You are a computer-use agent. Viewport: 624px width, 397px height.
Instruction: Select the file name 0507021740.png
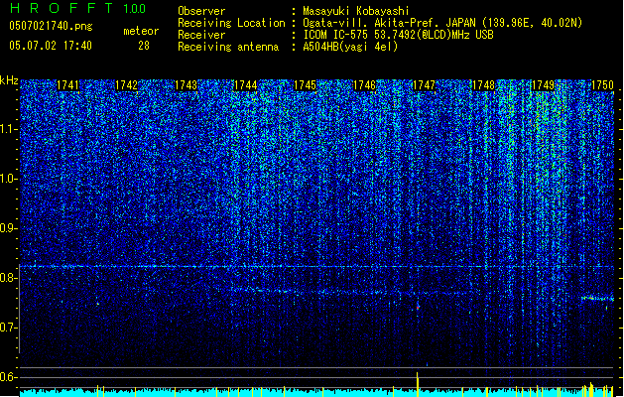pos(51,26)
